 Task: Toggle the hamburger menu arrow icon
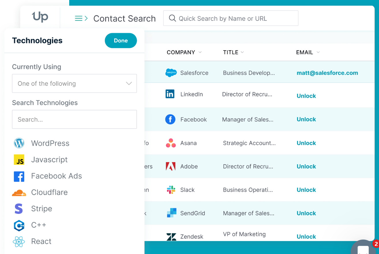(x=81, y=18)
